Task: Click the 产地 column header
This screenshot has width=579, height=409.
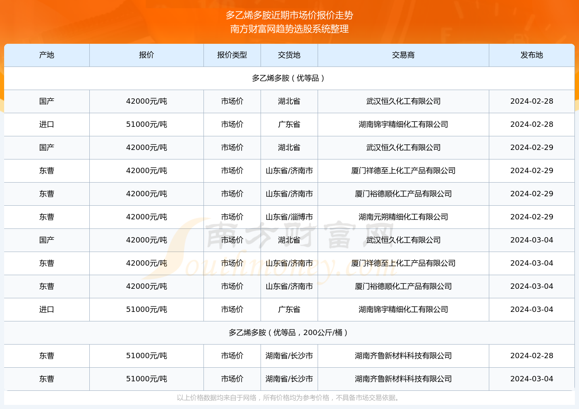Action: coord(47,55)
